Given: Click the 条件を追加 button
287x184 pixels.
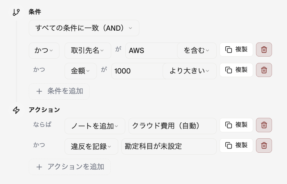Looking at the screenshot, I should (x=59, y=91).
